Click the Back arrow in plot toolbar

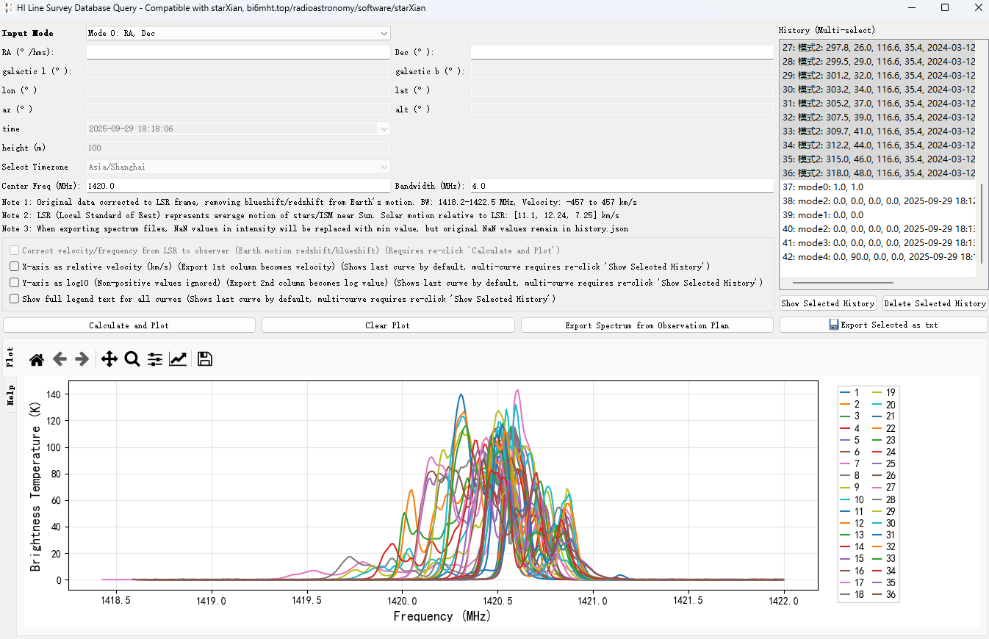point(60,359)
